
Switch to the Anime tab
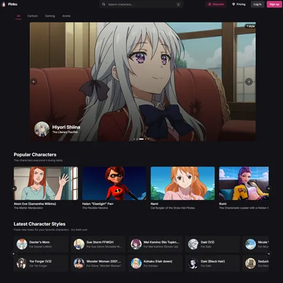[66, 16]
